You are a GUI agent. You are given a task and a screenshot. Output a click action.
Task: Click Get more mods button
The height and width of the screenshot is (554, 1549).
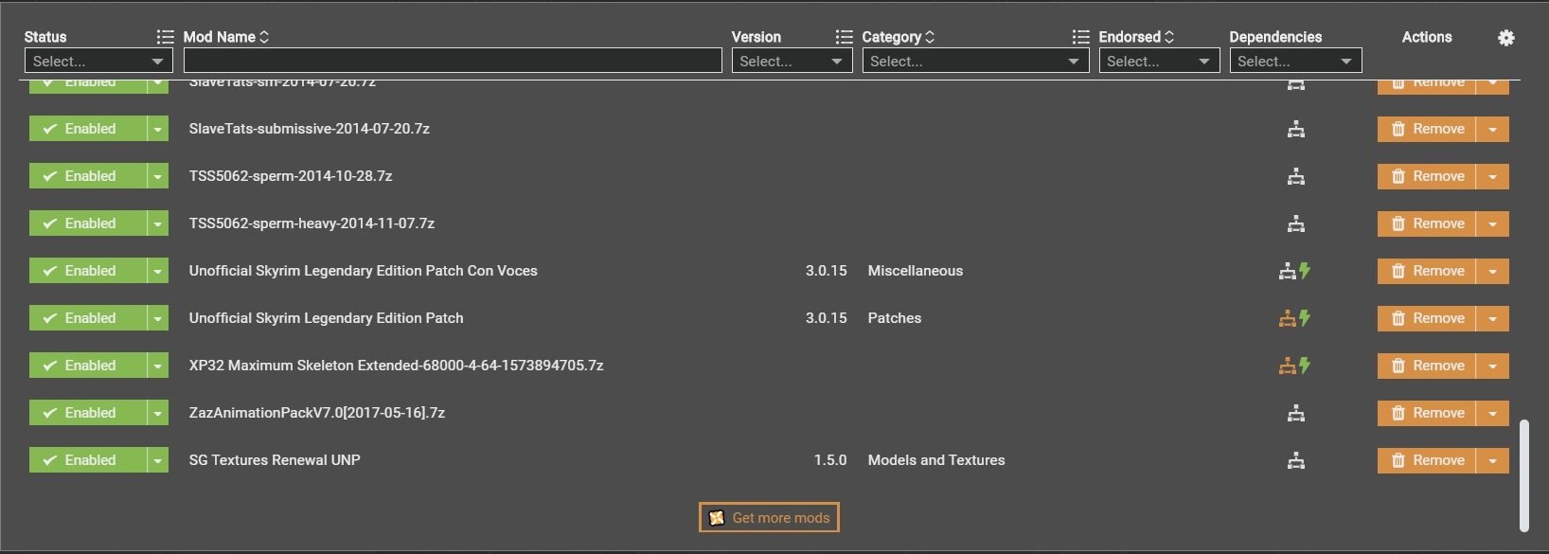[x=769, y=517]
